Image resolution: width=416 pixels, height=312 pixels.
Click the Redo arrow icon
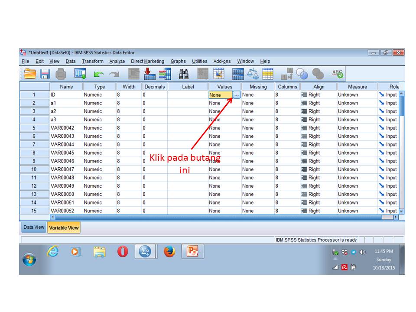click(x=114, y=74)
